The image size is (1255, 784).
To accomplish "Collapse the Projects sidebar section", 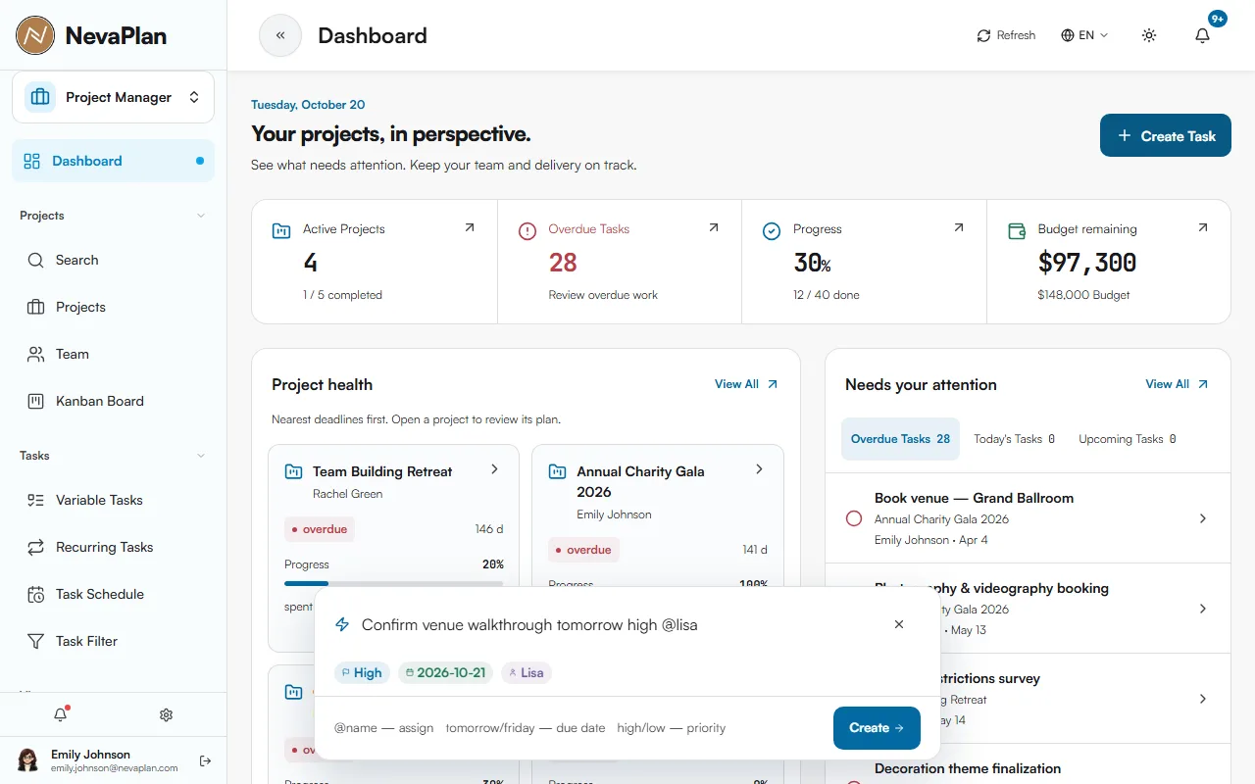I will (201, 216).
